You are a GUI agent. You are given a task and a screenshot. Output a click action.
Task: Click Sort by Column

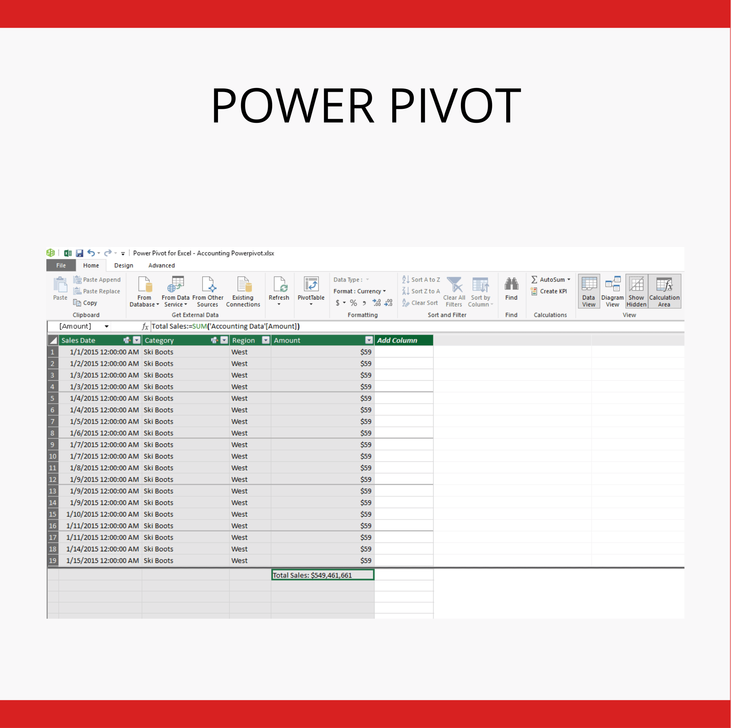(481, 291)
